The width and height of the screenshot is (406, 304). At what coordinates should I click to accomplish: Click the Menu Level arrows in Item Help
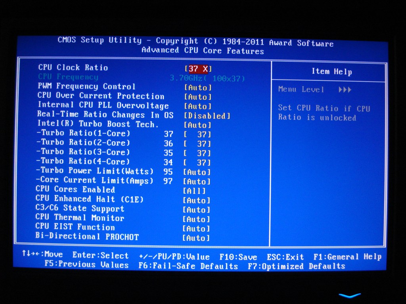click(x=345, y=90)
